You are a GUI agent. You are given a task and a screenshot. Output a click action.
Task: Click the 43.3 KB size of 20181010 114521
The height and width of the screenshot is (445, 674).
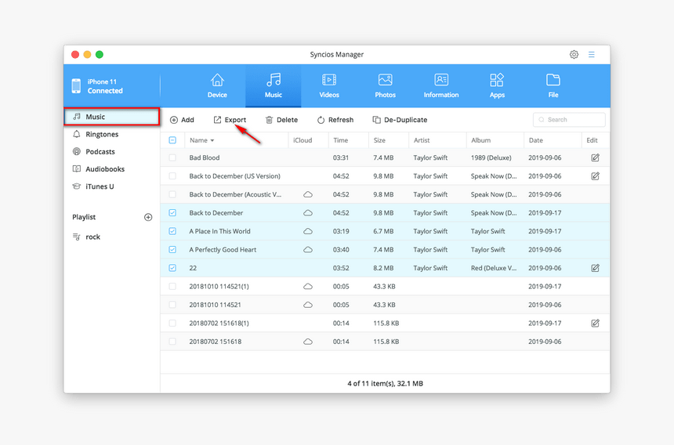point(384,305)
